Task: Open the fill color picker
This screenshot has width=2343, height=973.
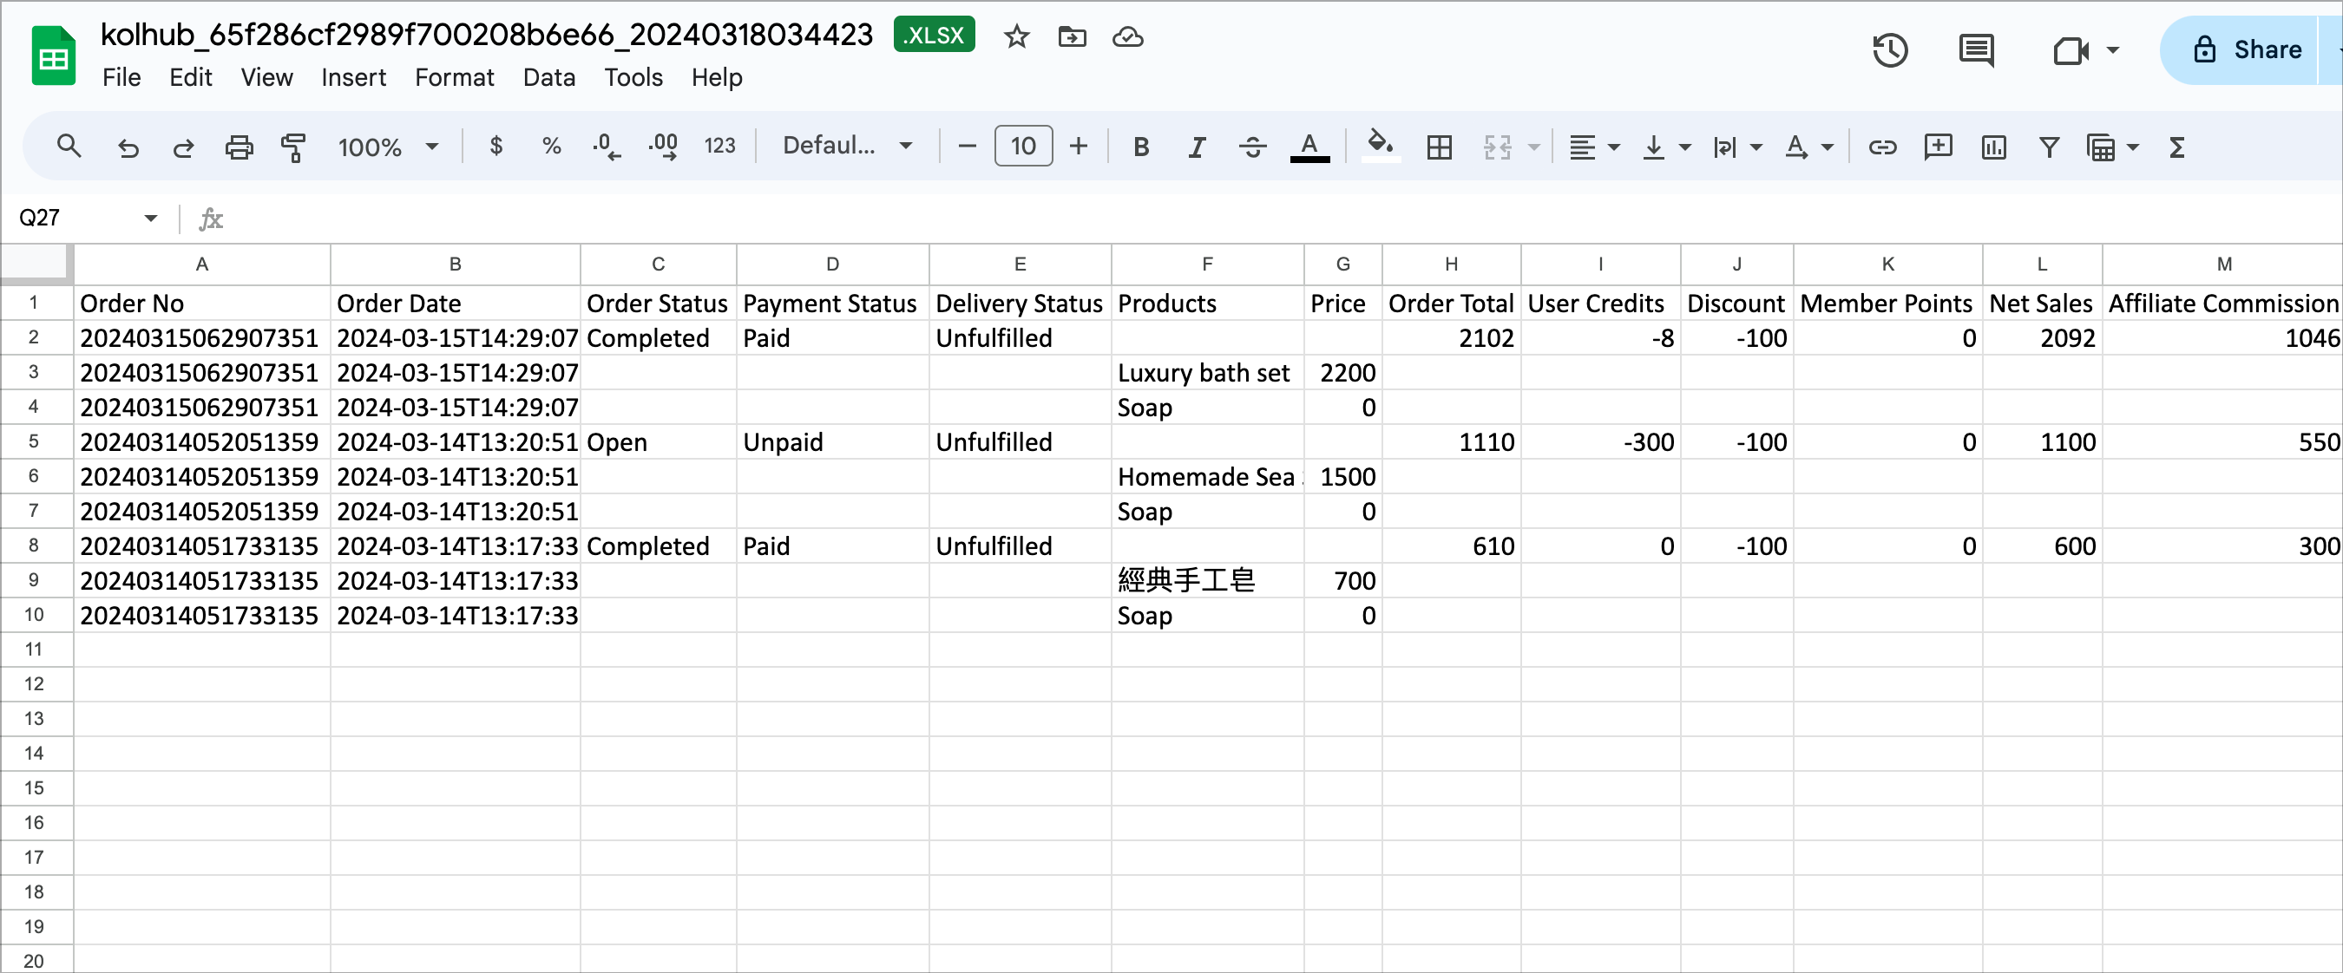Action: tap(1381, 147)
